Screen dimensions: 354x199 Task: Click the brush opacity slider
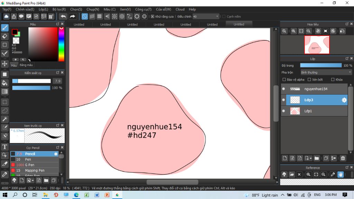coord(31,88)
